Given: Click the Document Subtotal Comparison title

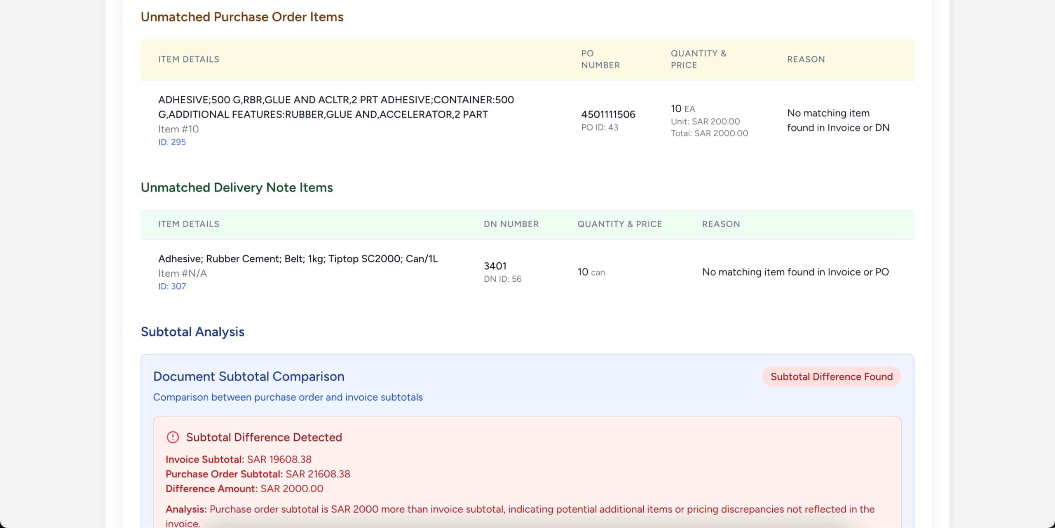Looking at the screenshot, I should [x=249, y=376].
